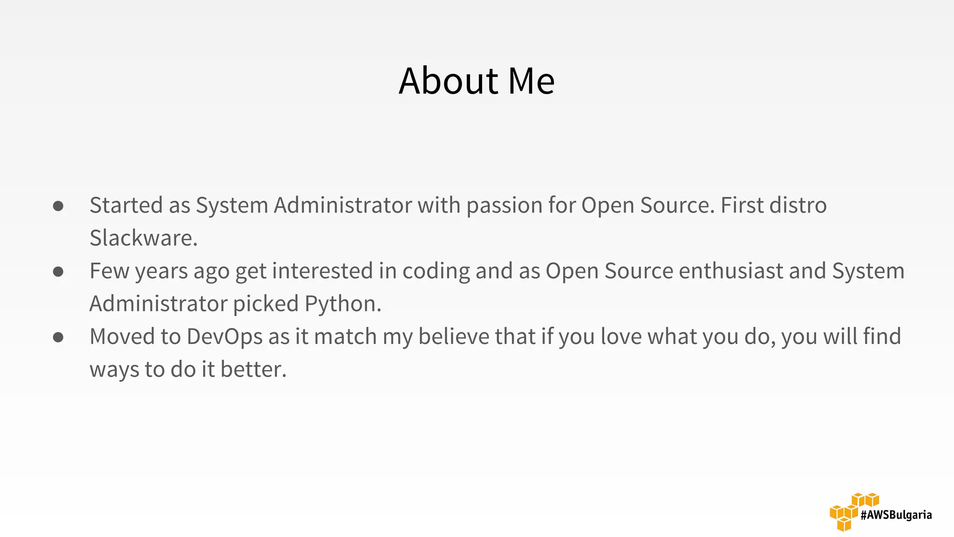This screenshot has height=537, width=954.
Task: Click the third bullet point dot
Action: 58,337
